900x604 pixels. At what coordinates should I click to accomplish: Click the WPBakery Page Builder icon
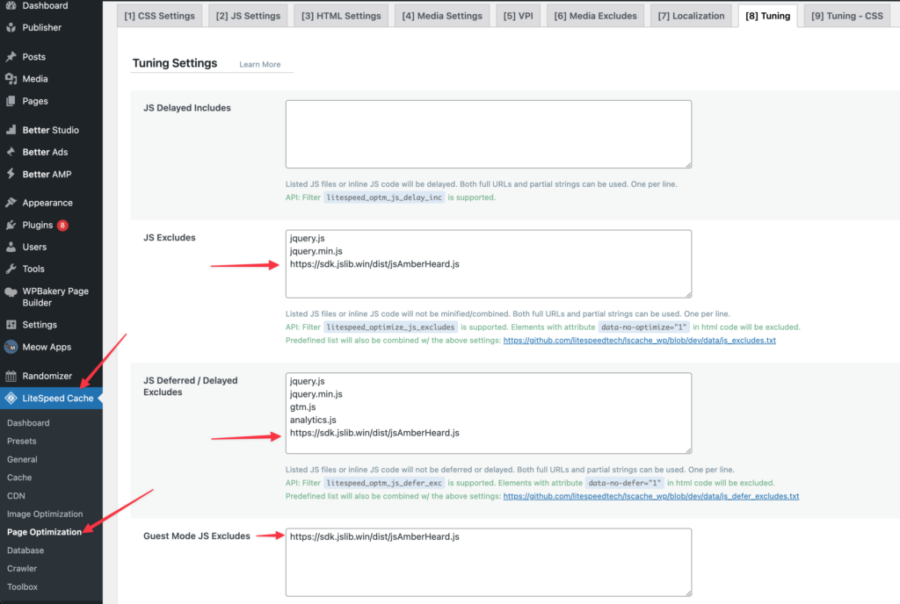pos(11,291)
